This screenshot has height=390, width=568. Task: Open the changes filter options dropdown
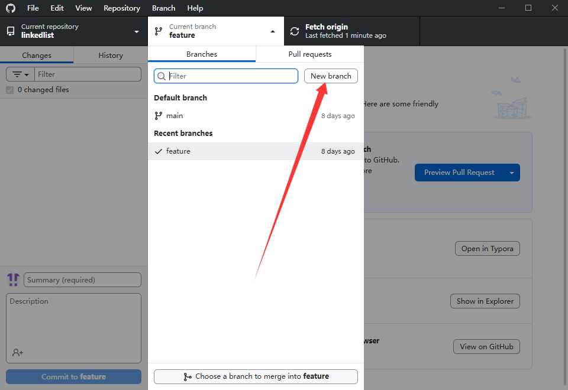21,74
